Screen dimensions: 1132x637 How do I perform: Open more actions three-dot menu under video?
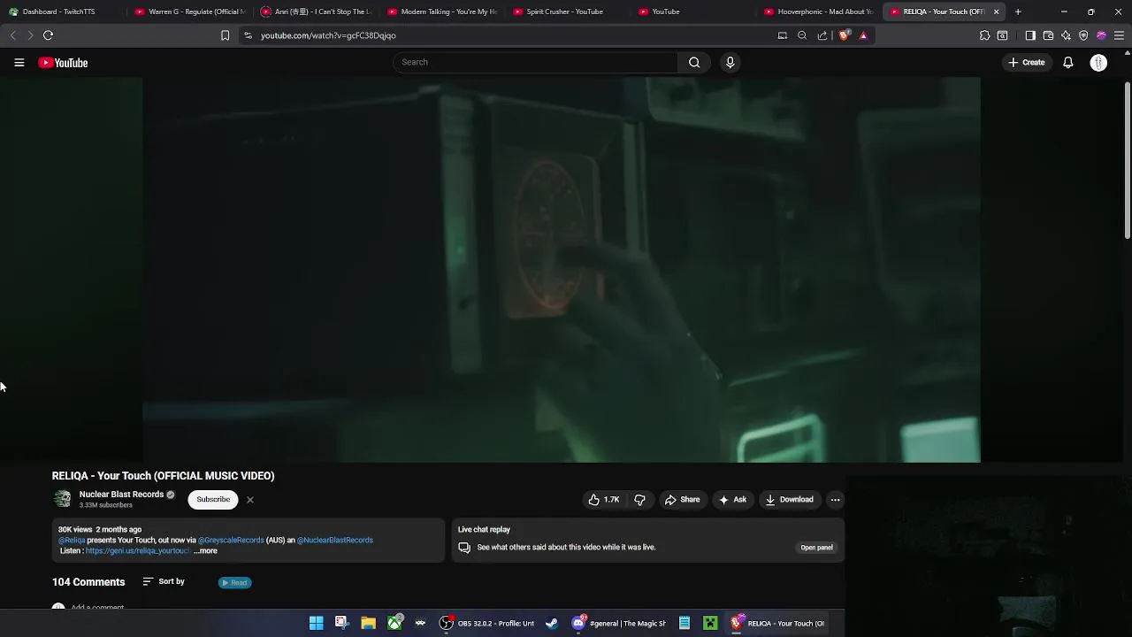[x=835, y=500]
